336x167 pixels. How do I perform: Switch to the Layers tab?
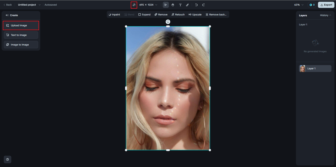(303, 15)
